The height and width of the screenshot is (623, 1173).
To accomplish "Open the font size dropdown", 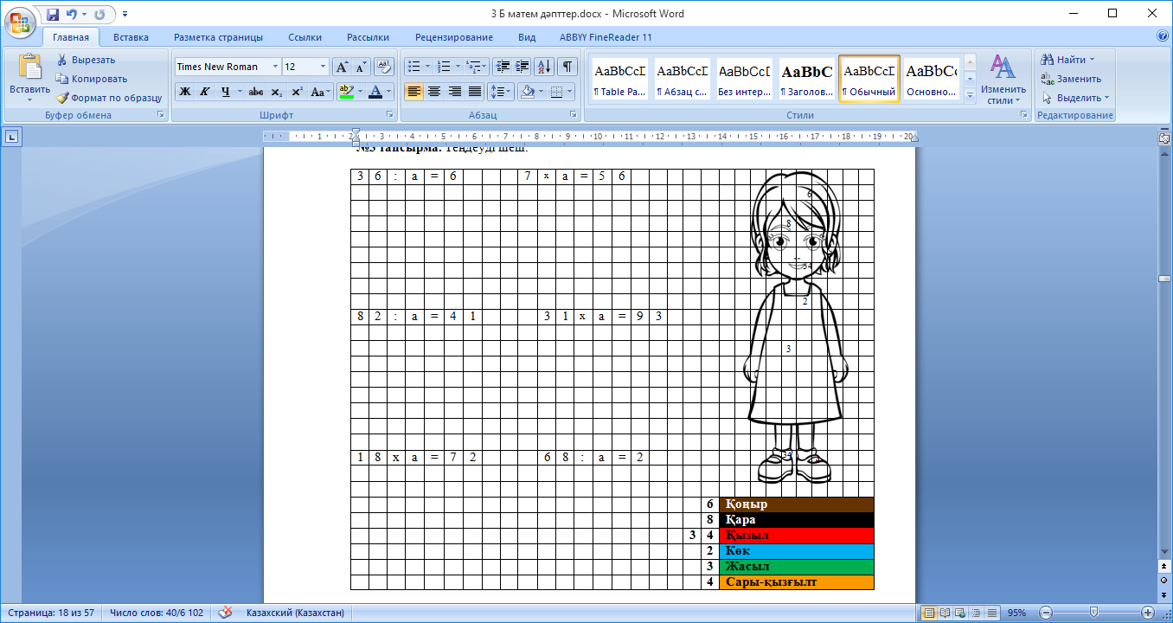I will pos(323,67).
